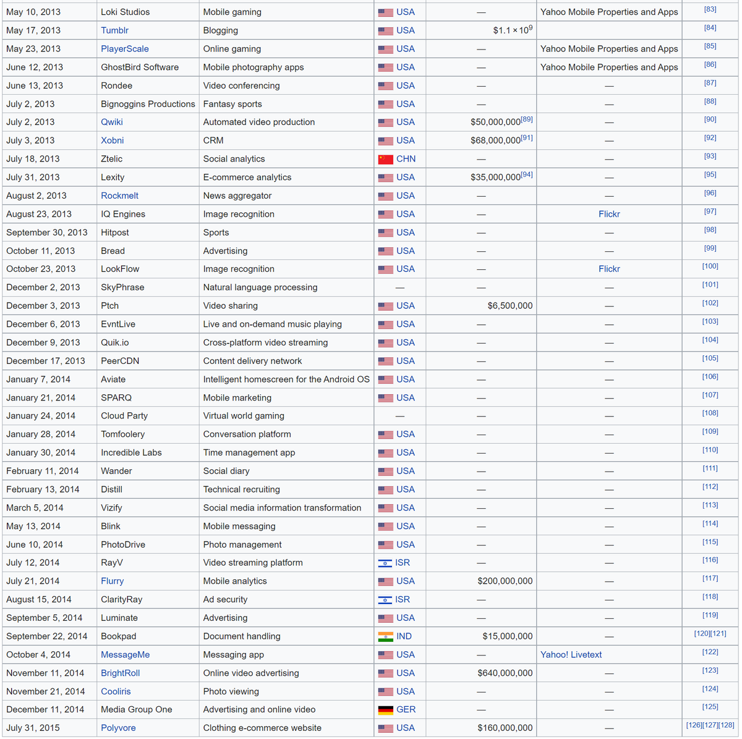Open the Polyvore link
This screenshot has width=742, height=739.
(118, 728)
